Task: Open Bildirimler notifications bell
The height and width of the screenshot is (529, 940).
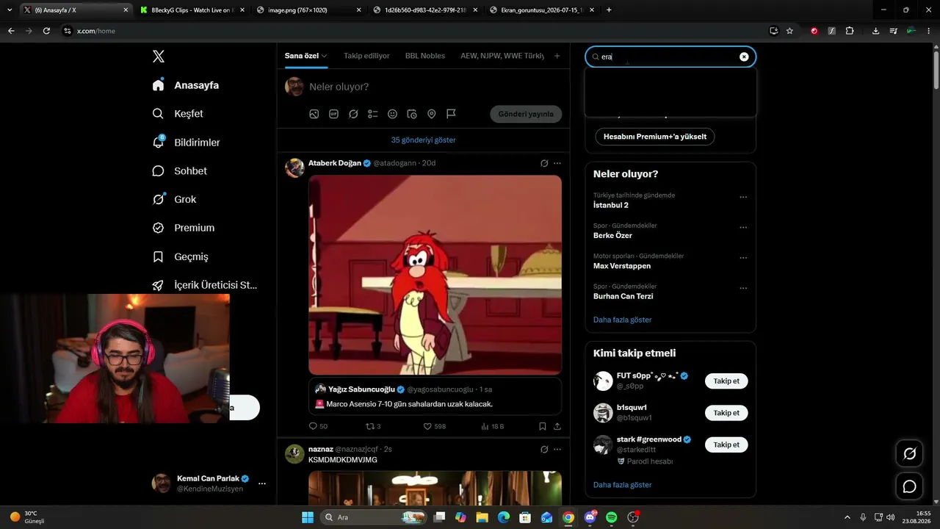Action: click(158, 142)
